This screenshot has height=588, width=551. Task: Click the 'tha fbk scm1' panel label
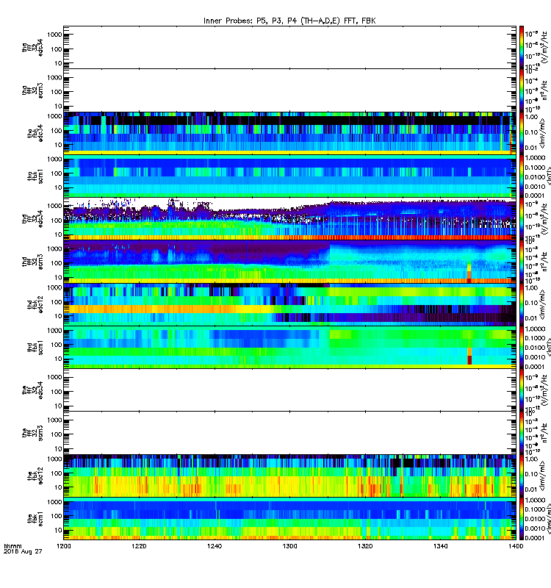point(35,176)
